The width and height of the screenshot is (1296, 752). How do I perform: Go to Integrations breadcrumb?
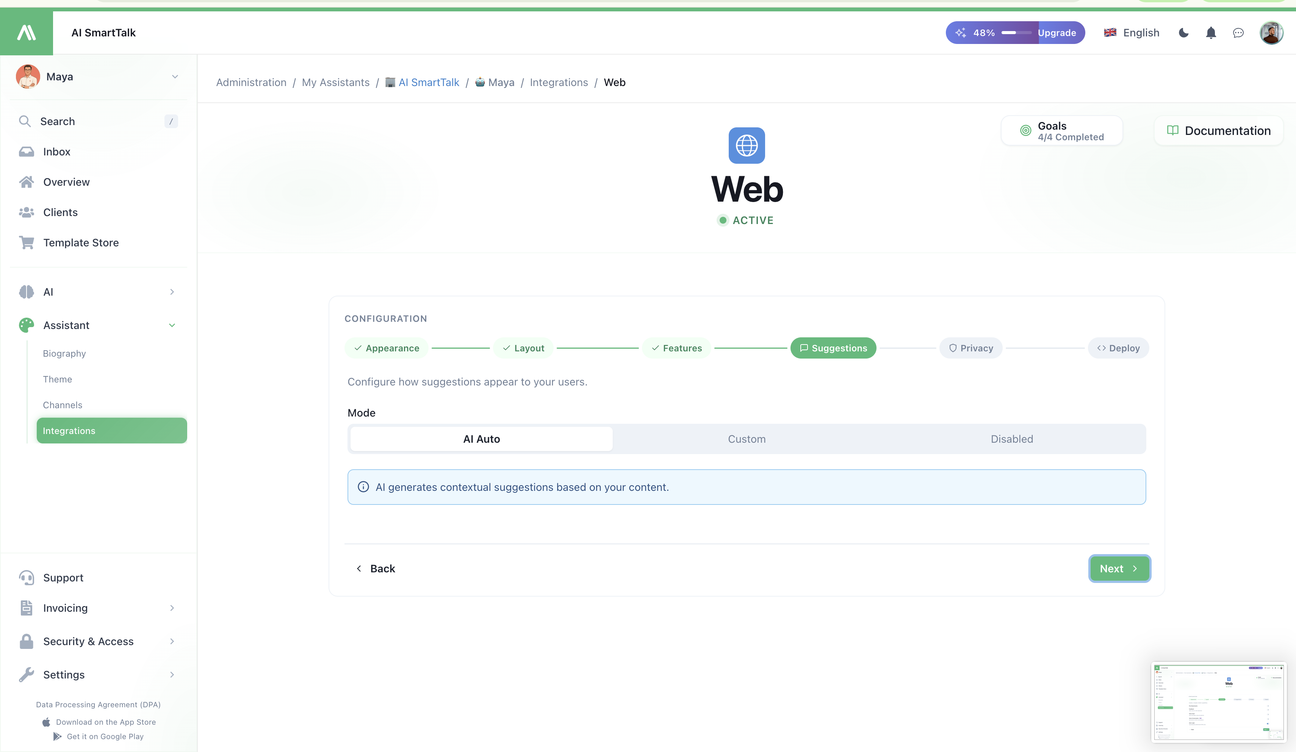[x=559, y=82]
